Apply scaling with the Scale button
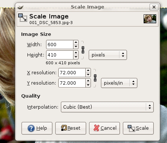167x143 pixels. pos(138,128)
